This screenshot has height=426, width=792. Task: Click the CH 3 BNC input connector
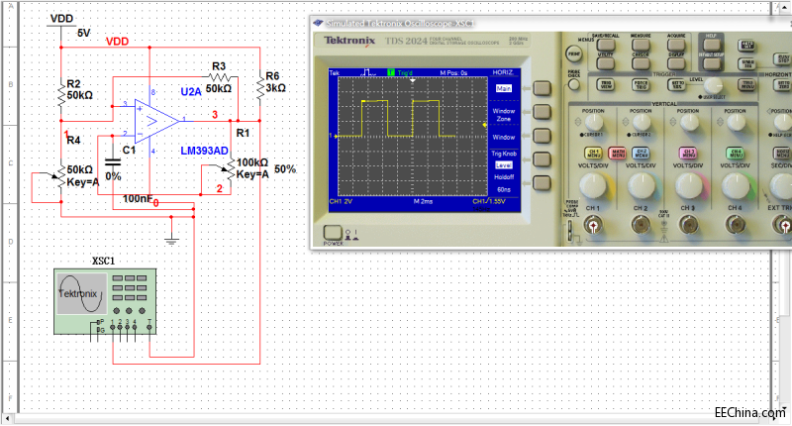tap(688, 225)
